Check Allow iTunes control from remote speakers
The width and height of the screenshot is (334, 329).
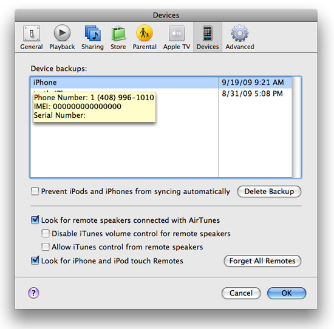(46, 247)
